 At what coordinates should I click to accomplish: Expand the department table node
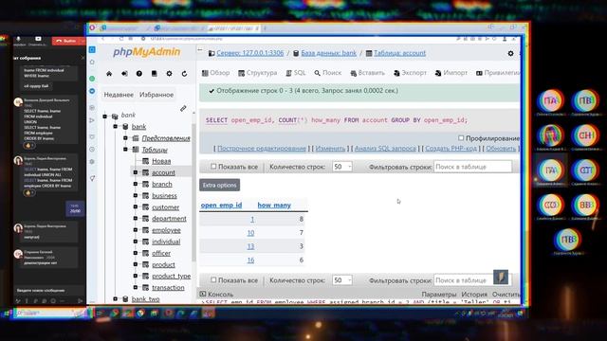click(136, 219)
